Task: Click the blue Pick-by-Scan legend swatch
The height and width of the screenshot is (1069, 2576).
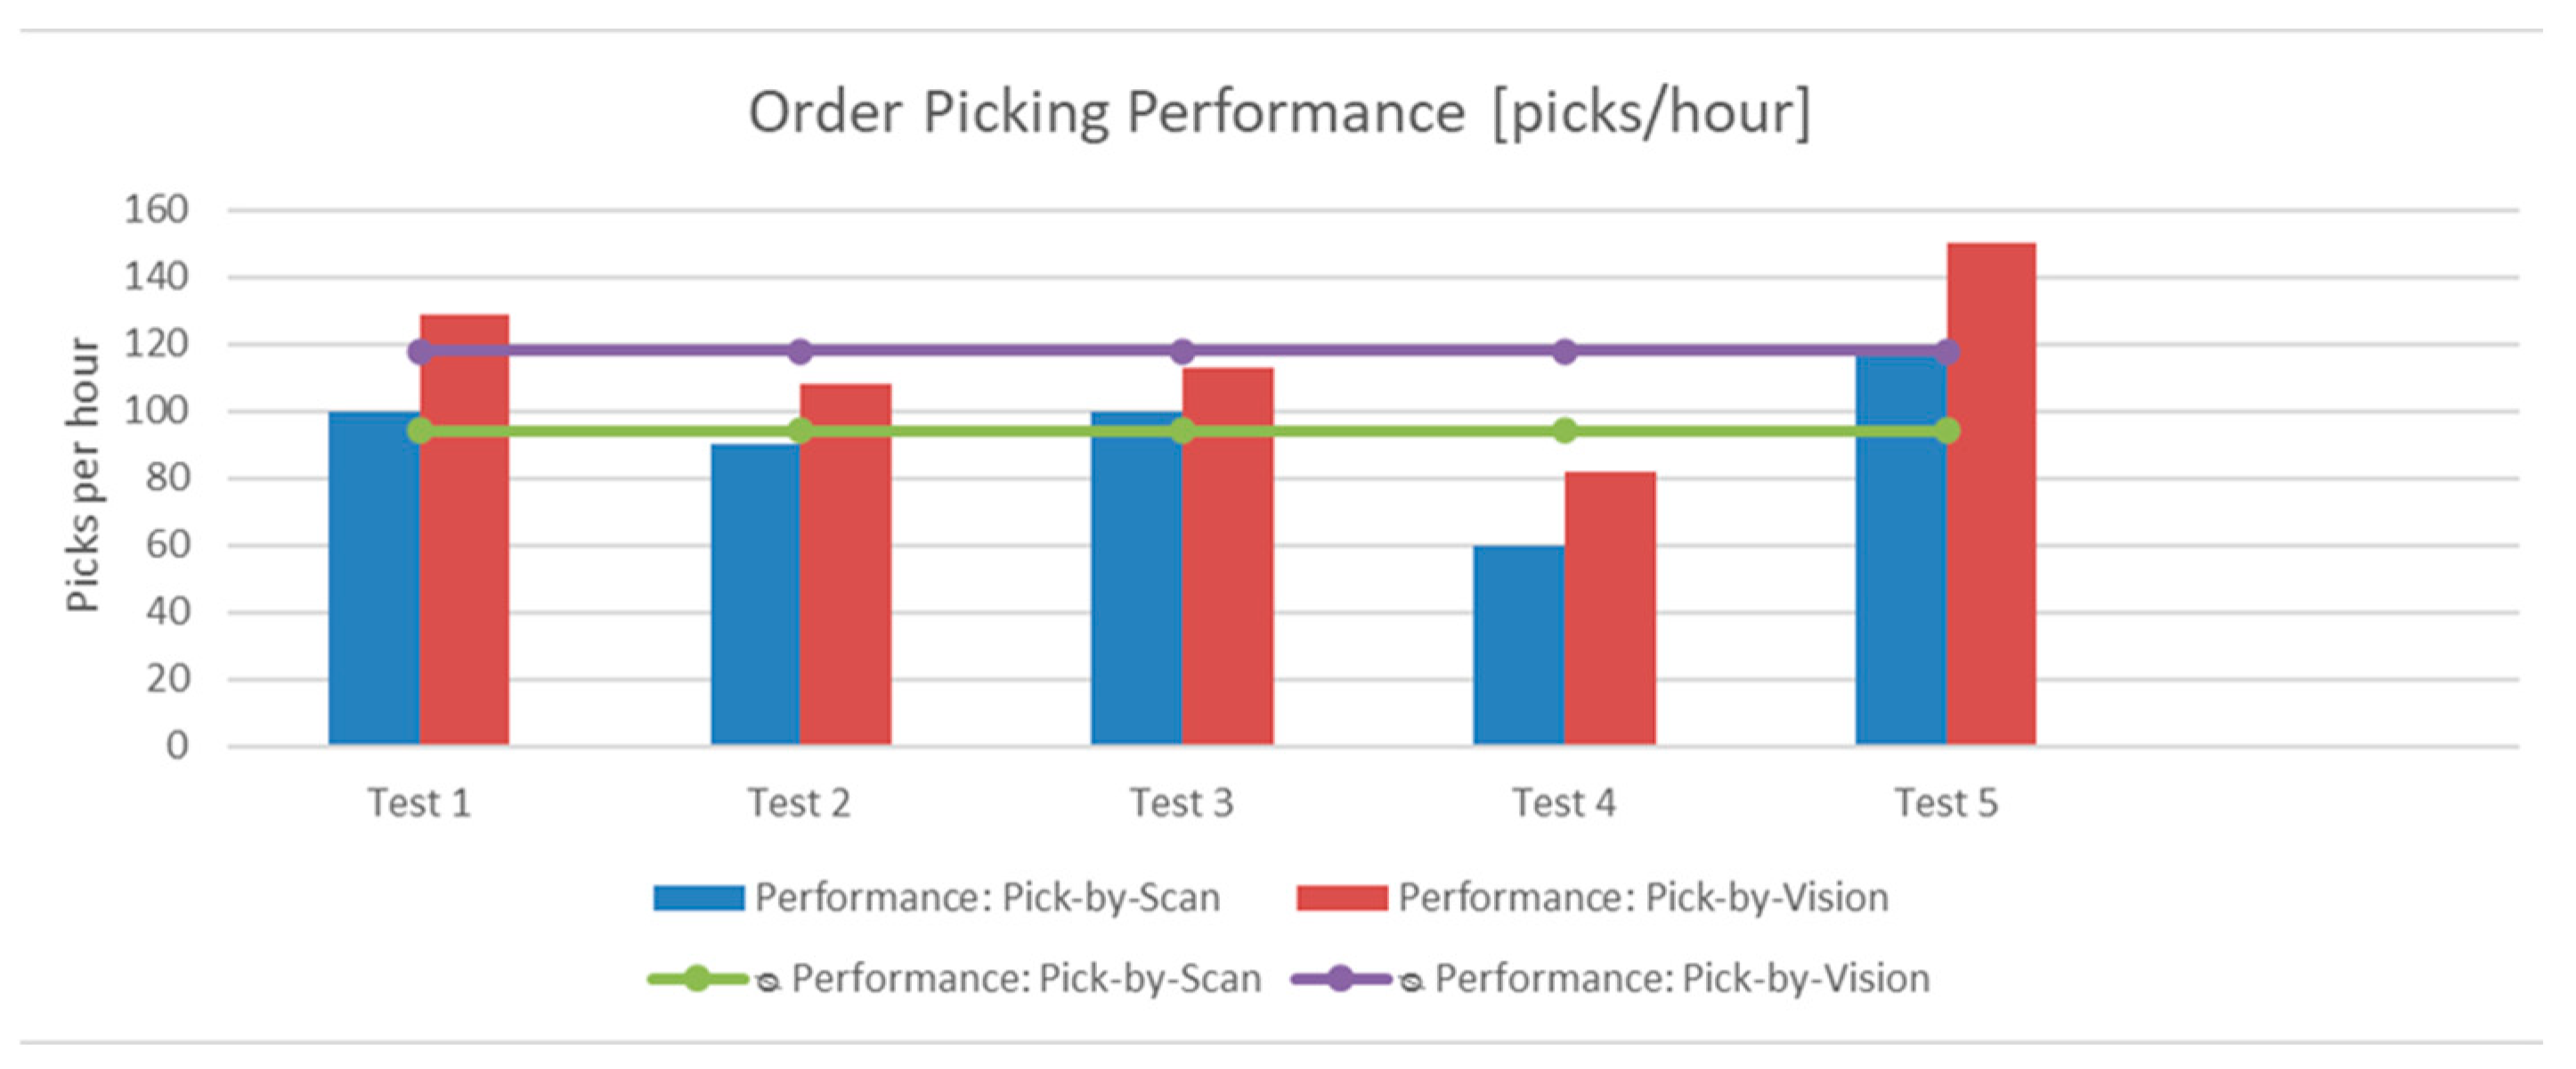Action: click(x=698, y=897)
